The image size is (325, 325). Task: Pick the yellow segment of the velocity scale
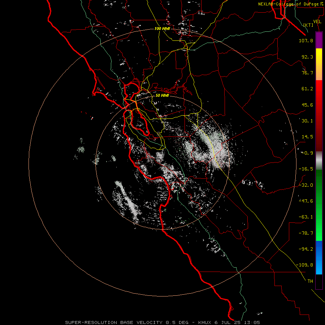(x=319, y=64)
